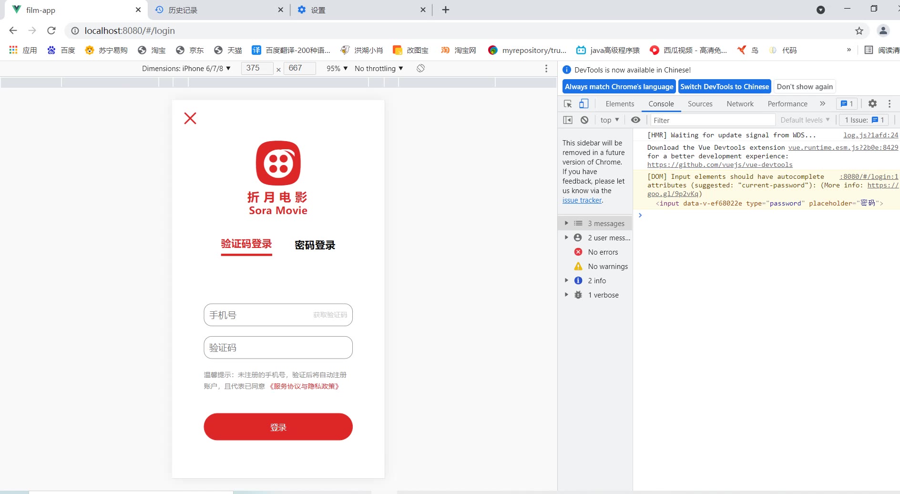Clear the console
Viewport: 900px width, 494px height.
[x=584, y=120]
